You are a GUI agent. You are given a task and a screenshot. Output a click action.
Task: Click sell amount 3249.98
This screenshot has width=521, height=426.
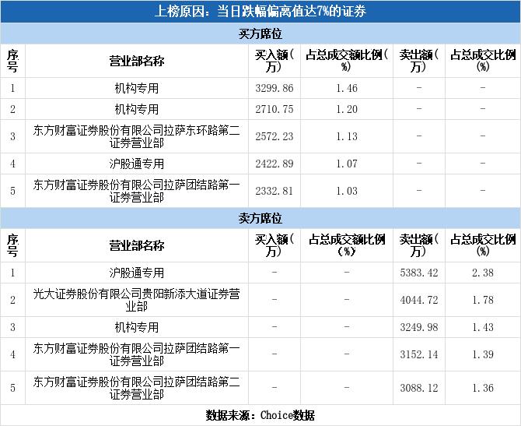click(419, 328)
